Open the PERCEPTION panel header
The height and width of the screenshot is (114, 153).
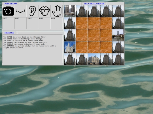(x=11, y=4)
